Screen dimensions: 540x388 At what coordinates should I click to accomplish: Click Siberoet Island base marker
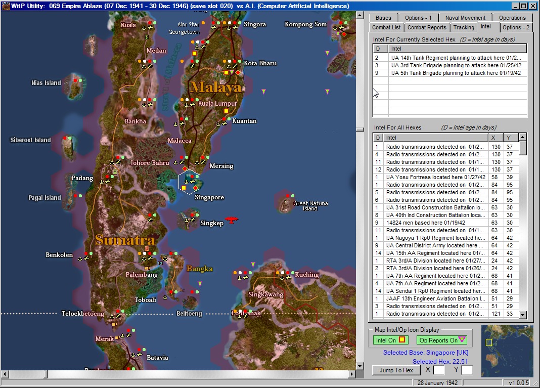pyautogui.click(x=67, y=138)
